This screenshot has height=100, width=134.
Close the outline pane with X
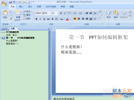pos(49,29)
